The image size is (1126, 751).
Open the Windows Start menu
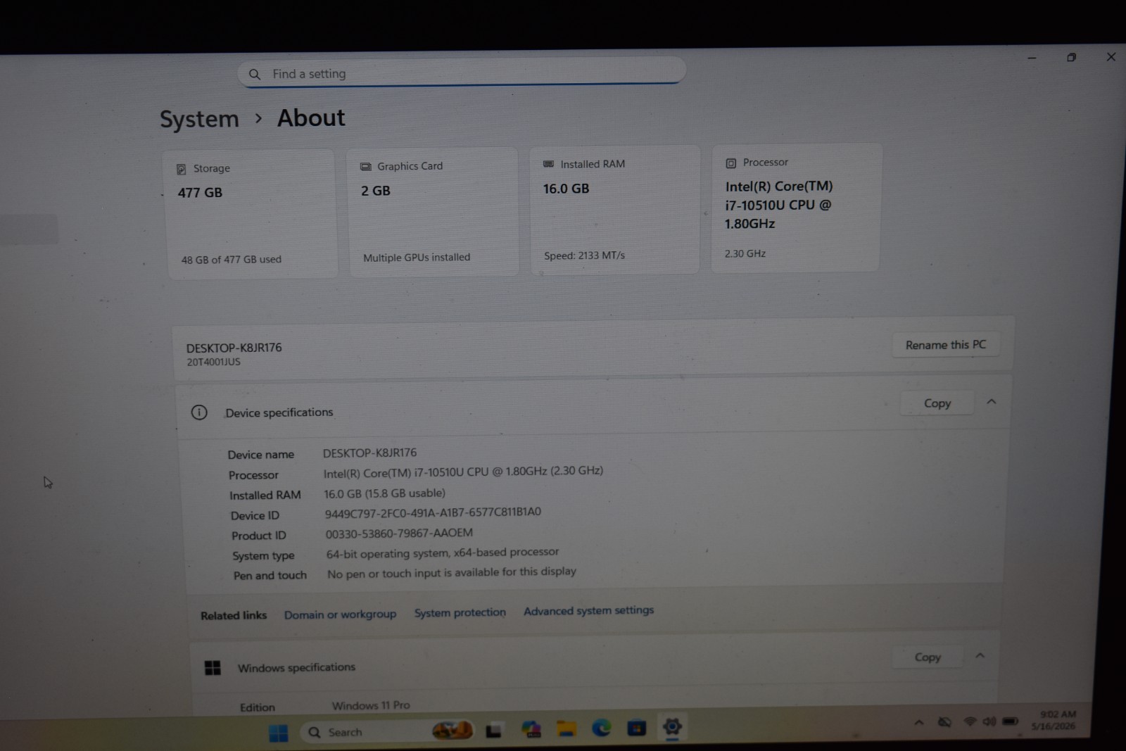[x=279, y=733]
